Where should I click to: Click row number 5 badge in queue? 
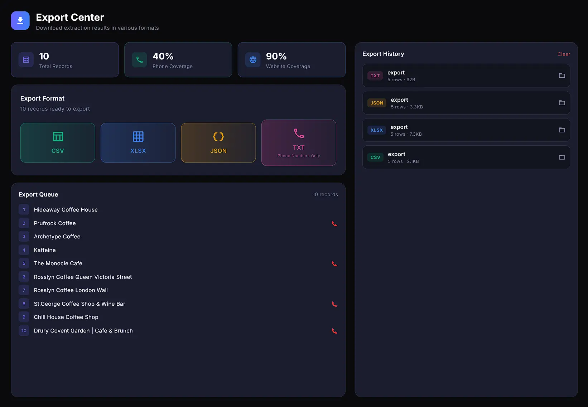click(24, 263)
